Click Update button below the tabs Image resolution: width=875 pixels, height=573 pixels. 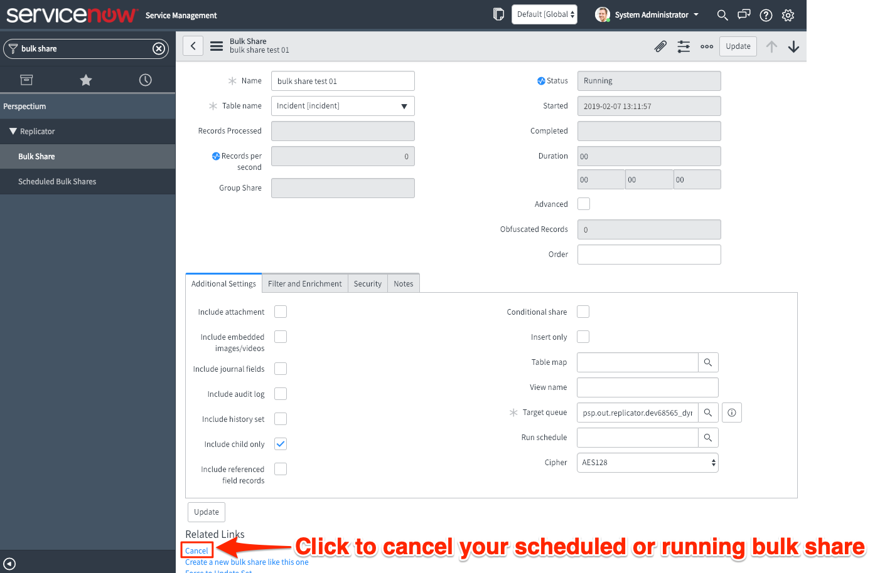tap(207, 512)
